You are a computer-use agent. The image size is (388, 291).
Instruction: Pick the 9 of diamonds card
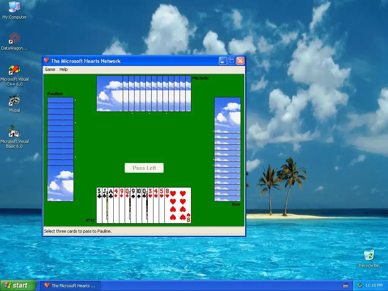coord(122,205)
